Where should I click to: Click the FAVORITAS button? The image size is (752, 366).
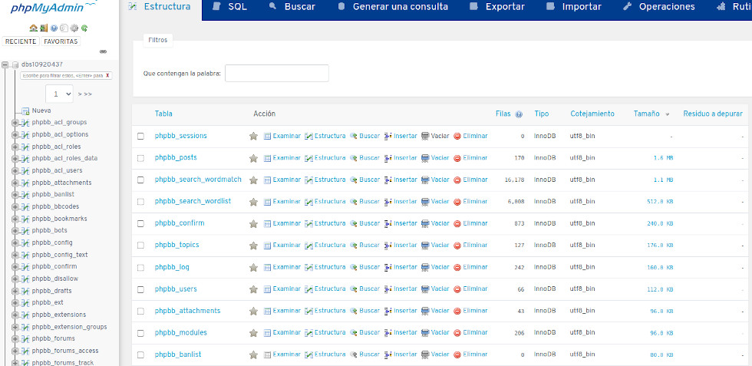click(x=60, y=41)
